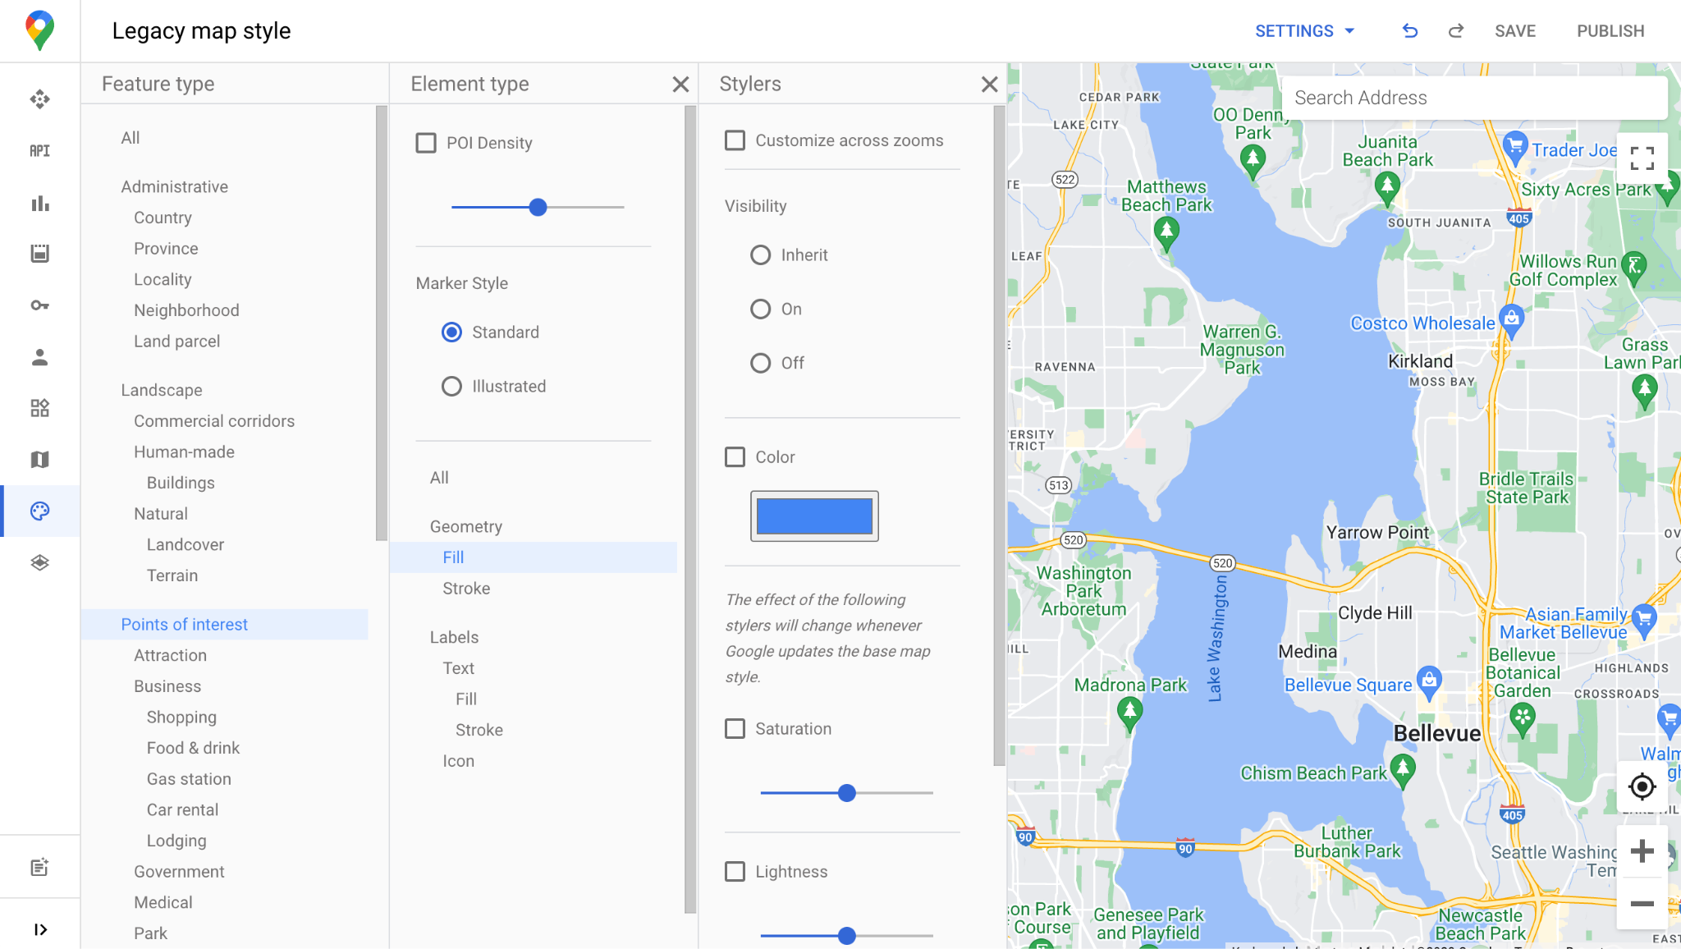Enable the Saturation styler checkbox

pos(735,728)
